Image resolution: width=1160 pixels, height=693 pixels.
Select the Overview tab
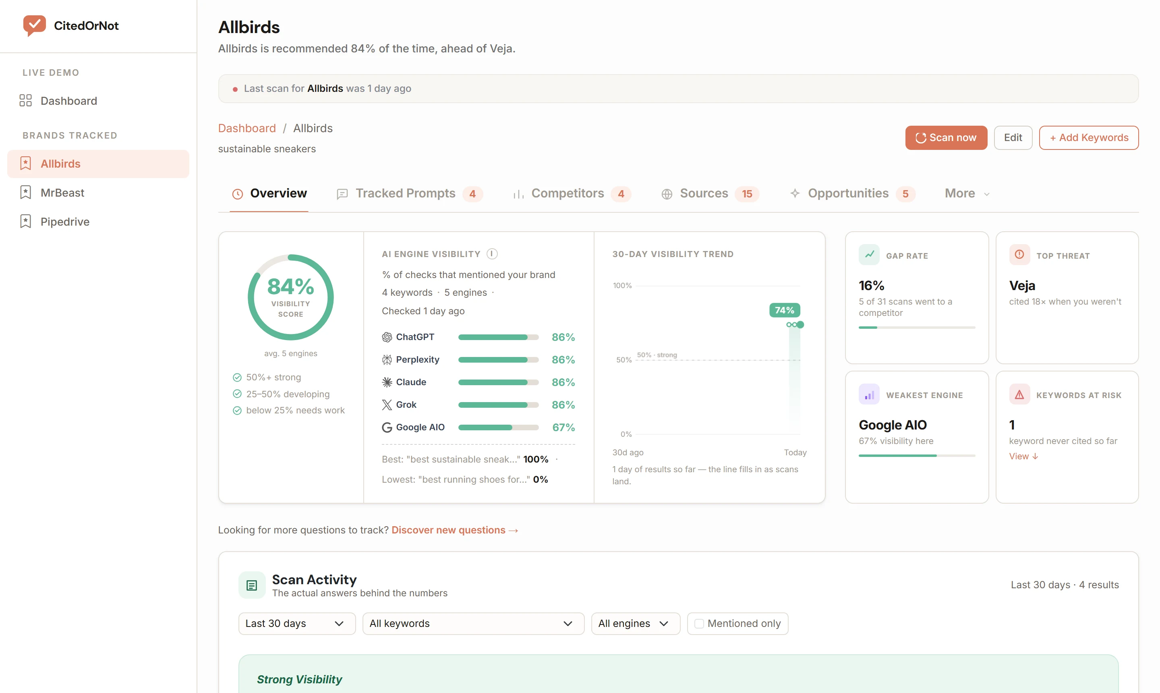(x=269, y=193)
